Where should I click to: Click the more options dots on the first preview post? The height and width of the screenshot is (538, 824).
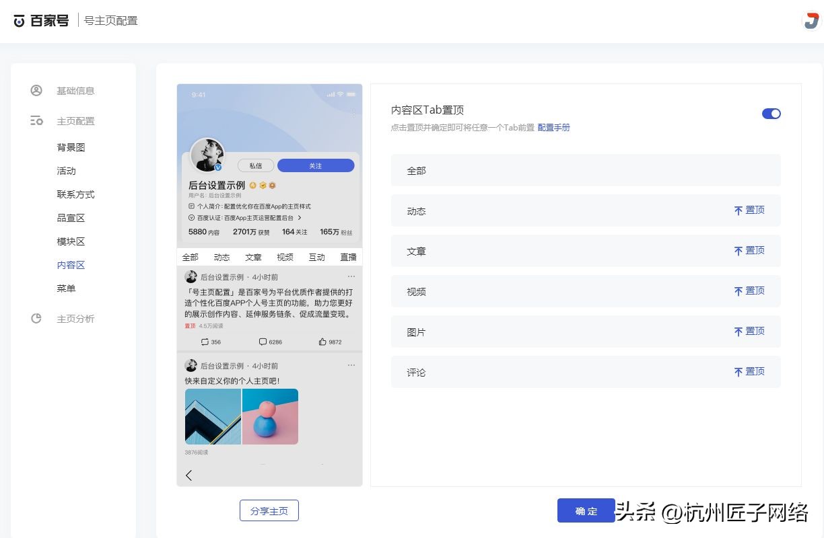351,276
